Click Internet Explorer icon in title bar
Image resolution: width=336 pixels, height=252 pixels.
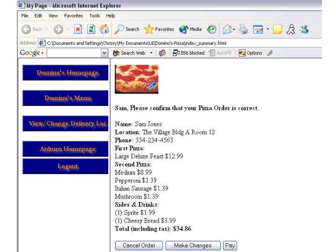click(x=21, y=5)
